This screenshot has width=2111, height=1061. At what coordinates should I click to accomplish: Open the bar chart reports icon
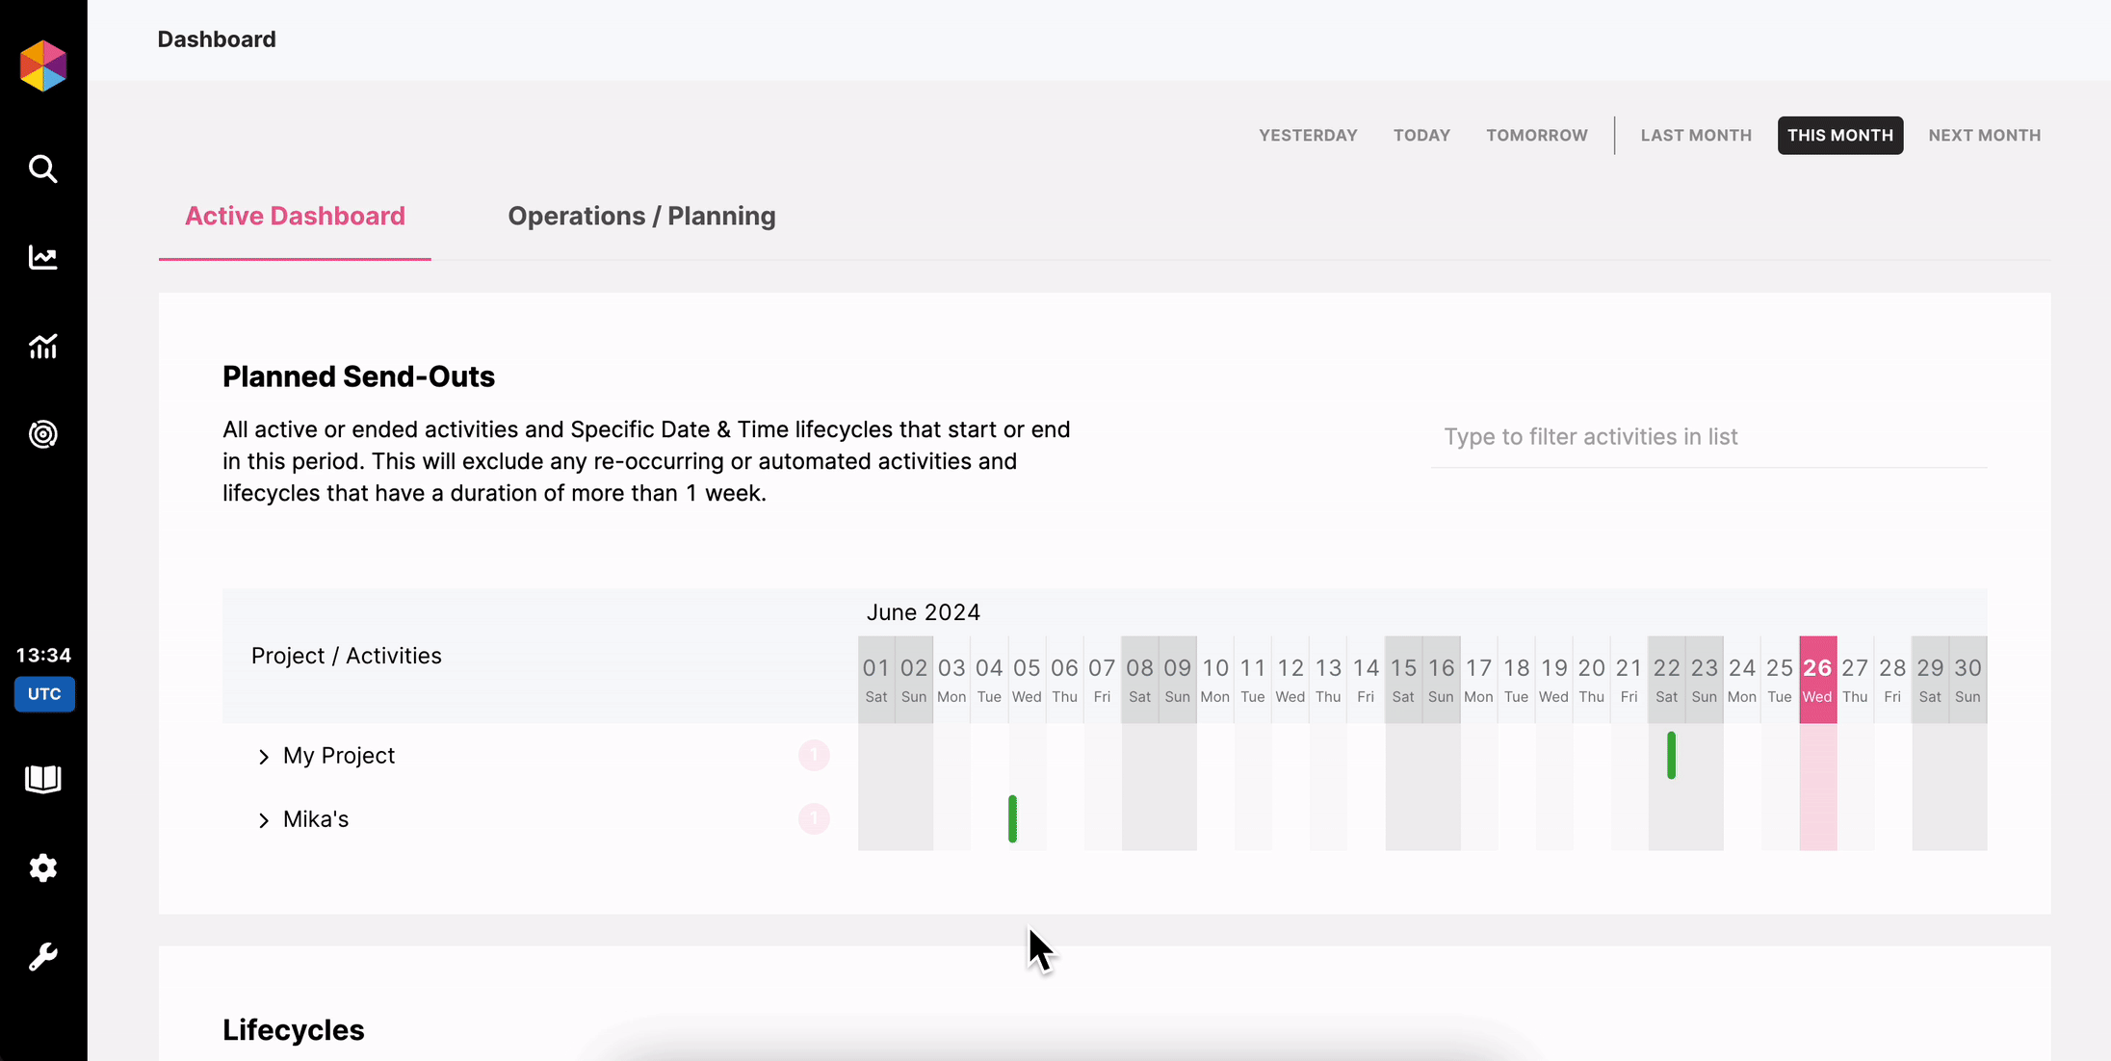pos(43,346)
